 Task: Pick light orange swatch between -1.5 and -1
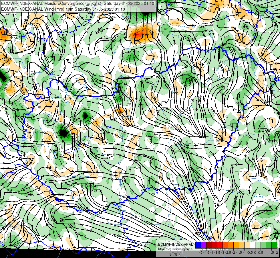242,245
